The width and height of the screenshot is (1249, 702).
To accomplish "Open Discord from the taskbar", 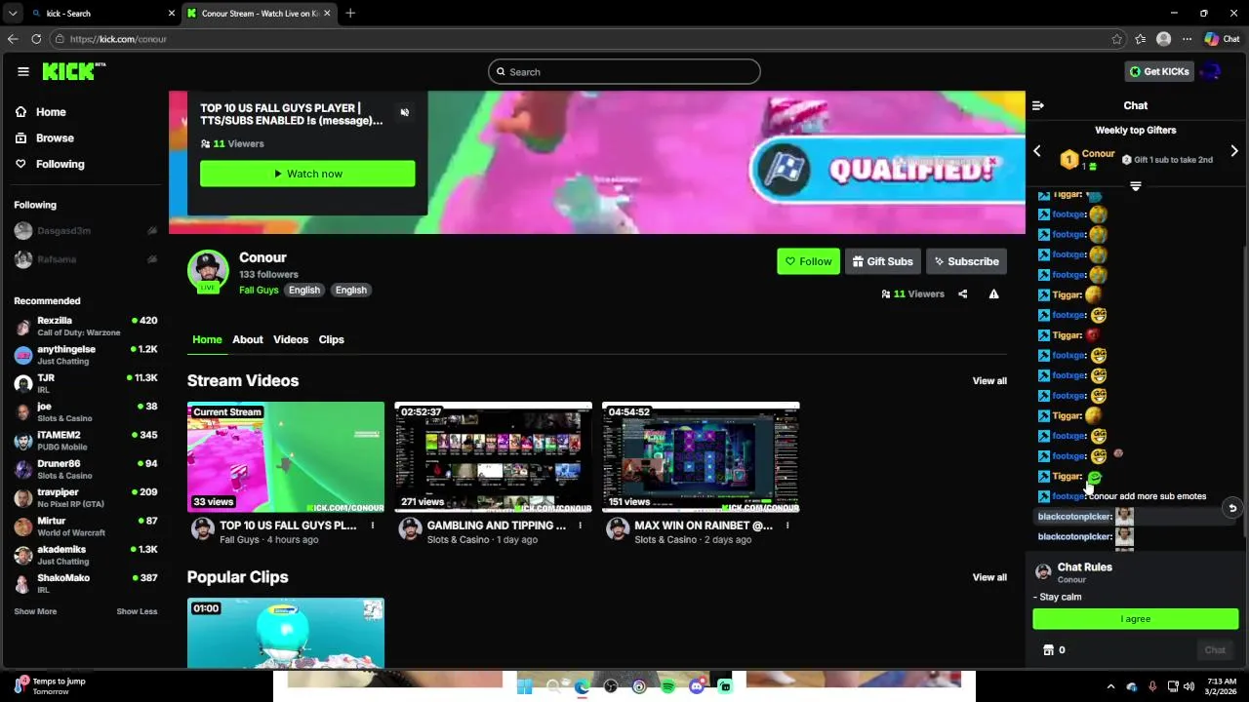I will [x=697, y=686].
